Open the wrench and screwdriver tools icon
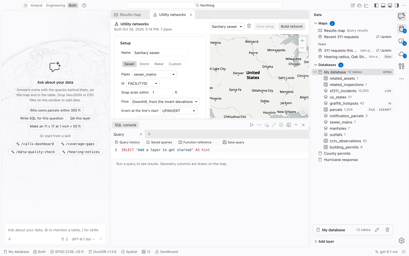Viewport: 409px width, 256px height. coord(401,66)
